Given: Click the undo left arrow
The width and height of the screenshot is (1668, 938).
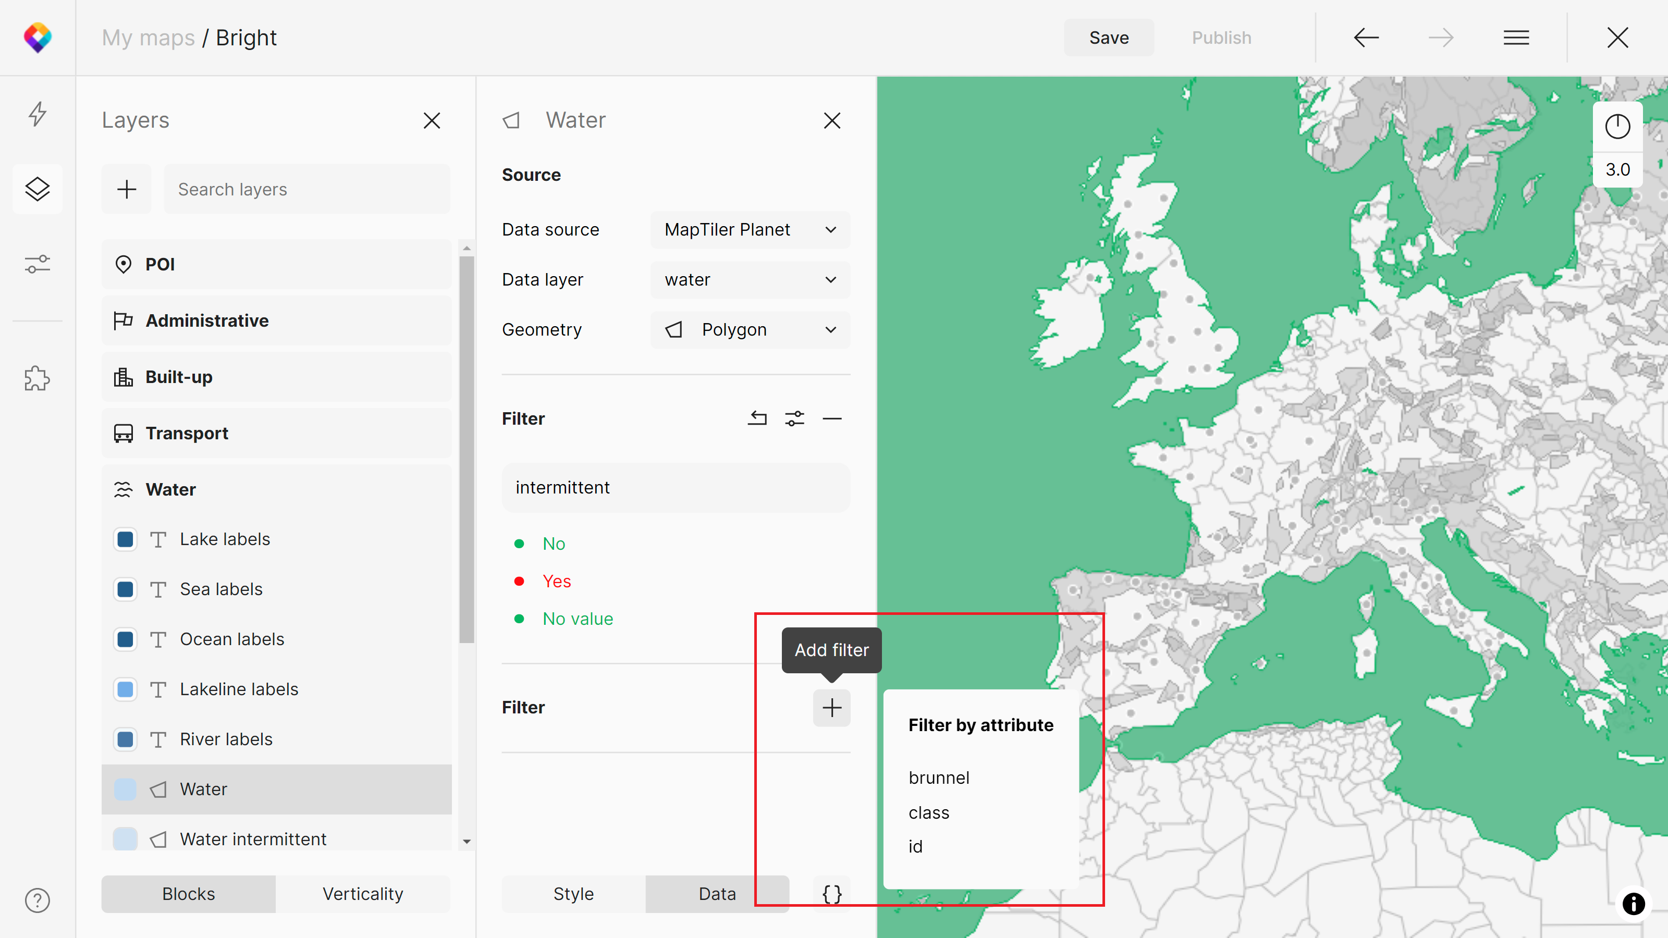Looking at the screenshot, I should point(1366,38).
